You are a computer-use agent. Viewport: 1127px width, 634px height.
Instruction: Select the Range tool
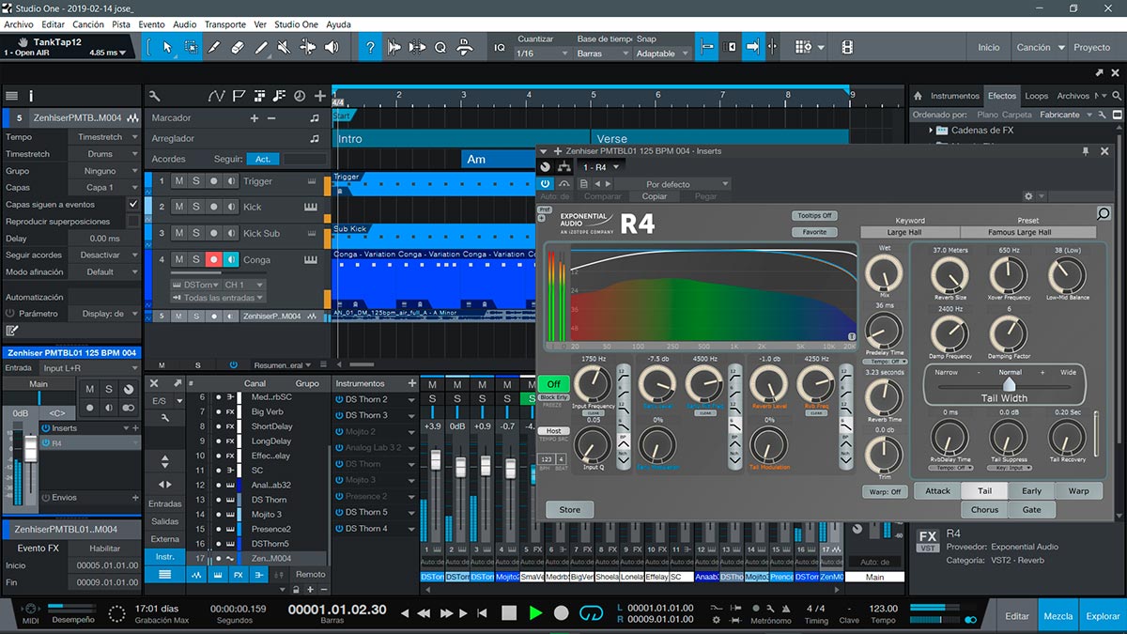[x=191, y=47]
